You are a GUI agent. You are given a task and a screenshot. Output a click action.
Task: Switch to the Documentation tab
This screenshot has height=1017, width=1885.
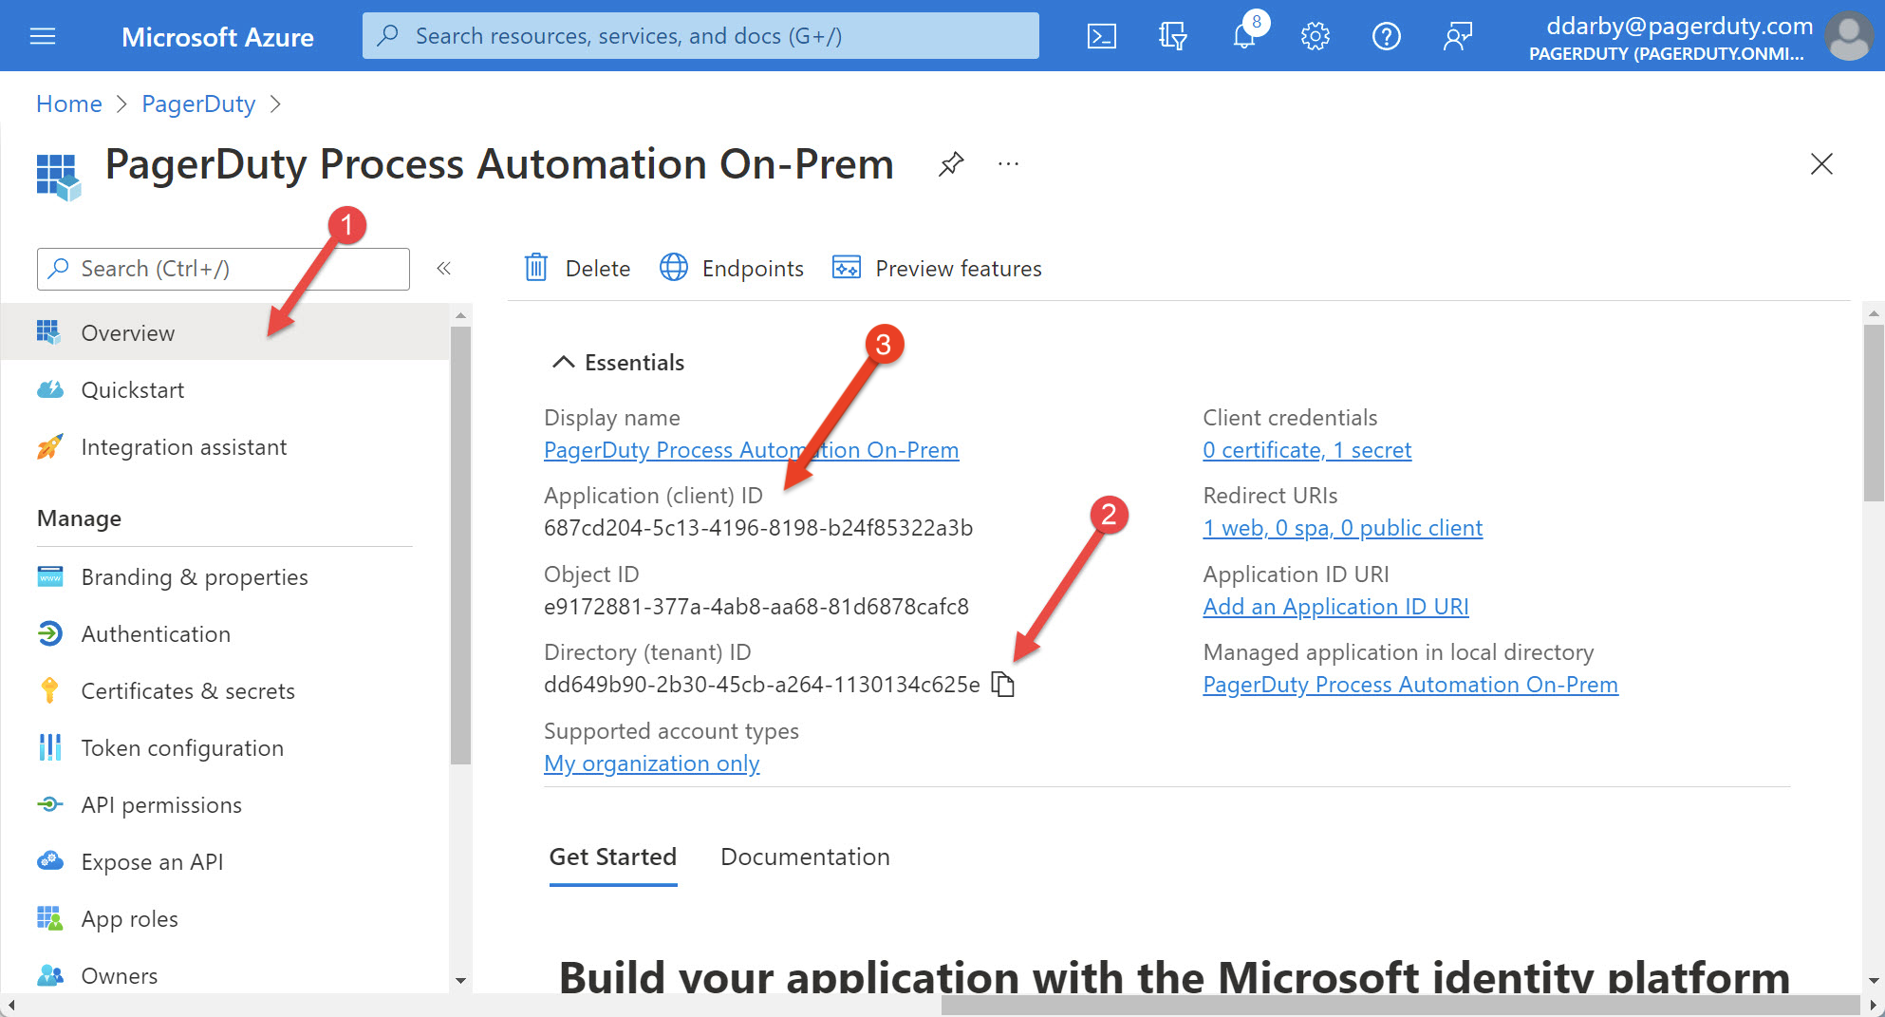[805, 857]
